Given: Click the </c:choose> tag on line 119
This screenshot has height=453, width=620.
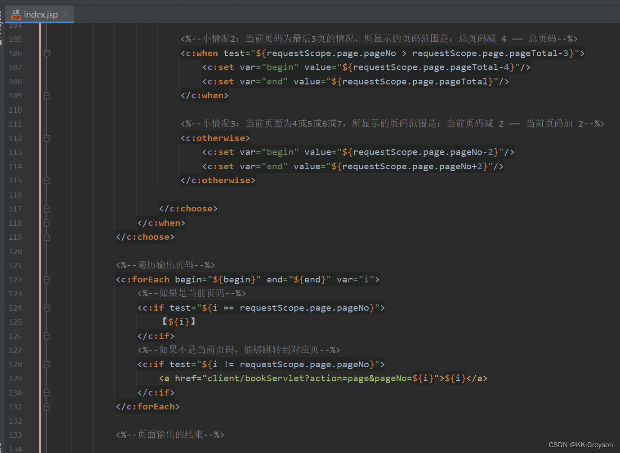Looking at the screenshot, I should [145, 237].
